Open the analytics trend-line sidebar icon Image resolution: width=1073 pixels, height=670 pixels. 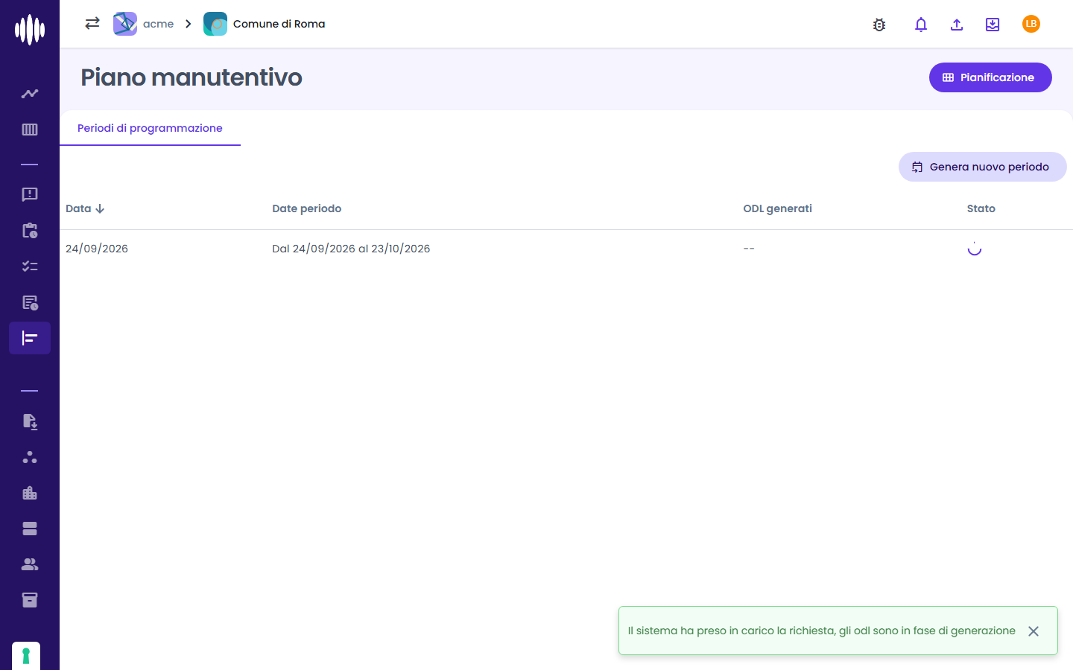click(x=30, y=94)
